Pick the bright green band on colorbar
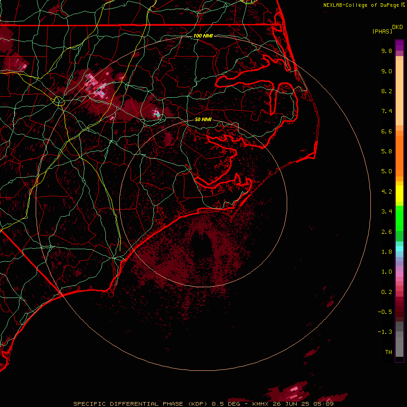Screen dimensions: 407x407 399,218
